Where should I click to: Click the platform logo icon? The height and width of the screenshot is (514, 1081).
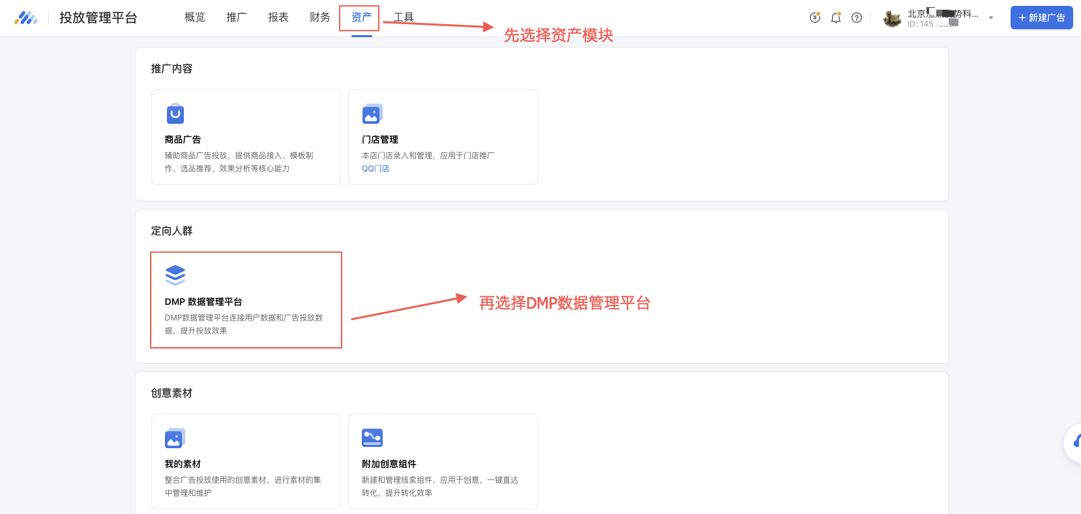pyautogui.click(x=26, y=18)
